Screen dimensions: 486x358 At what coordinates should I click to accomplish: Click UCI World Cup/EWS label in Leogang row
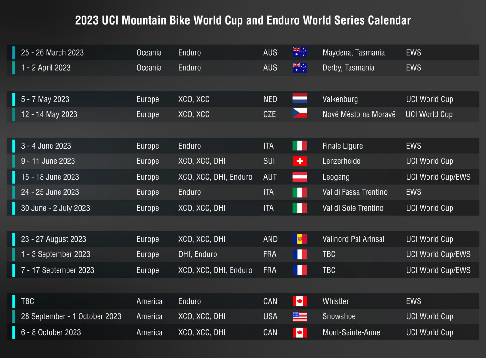(438, 177)
